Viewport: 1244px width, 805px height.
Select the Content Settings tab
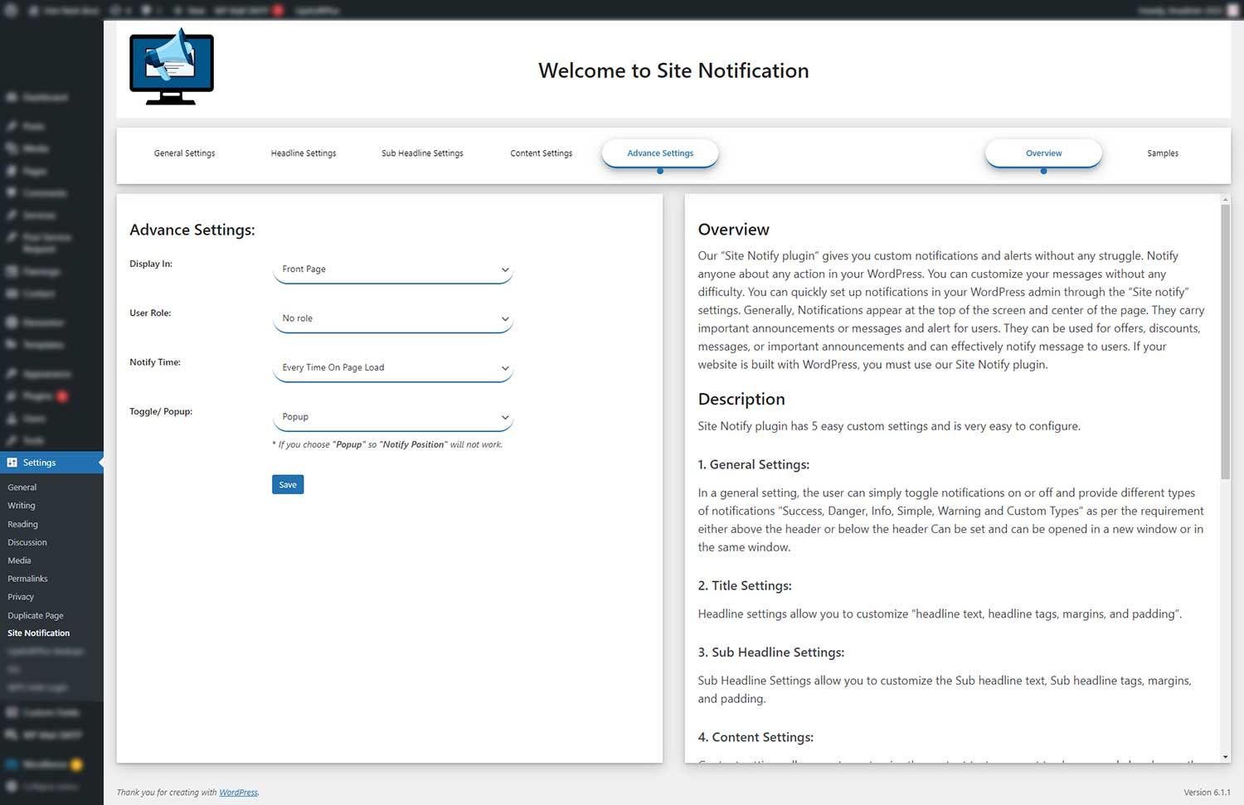coord(541,153)
